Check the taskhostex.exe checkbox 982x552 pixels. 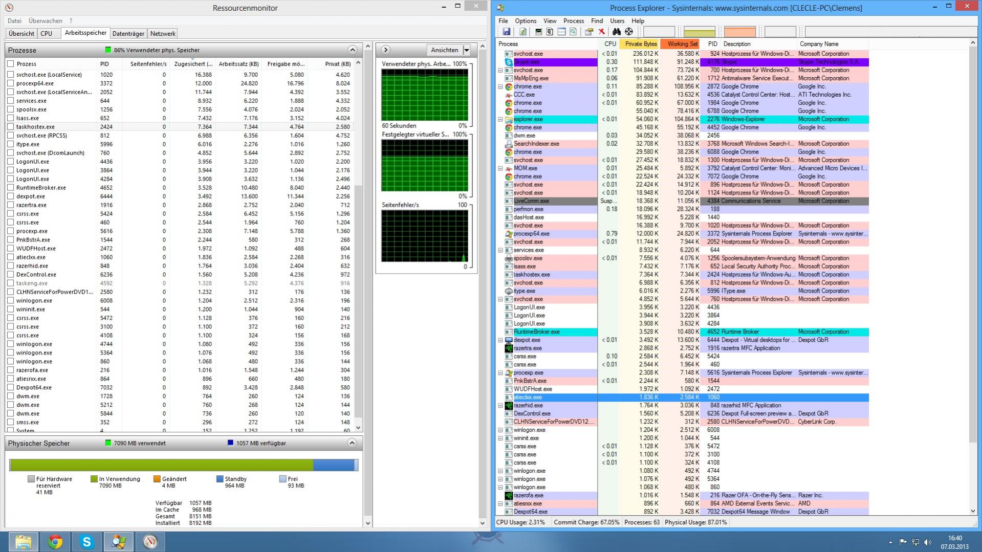pyautogui.click(x=10, y=127)
